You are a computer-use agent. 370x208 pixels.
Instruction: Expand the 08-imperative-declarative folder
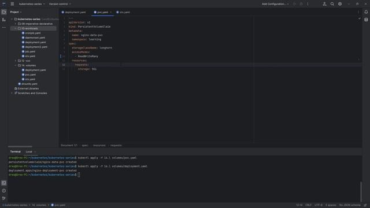tap(16, 24)
